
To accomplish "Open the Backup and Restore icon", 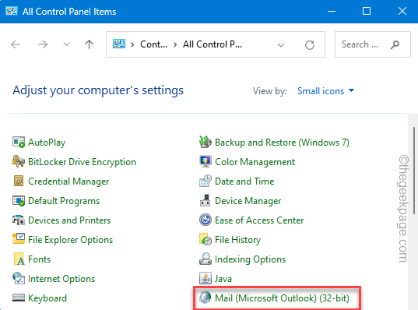I will pos(205,142).
